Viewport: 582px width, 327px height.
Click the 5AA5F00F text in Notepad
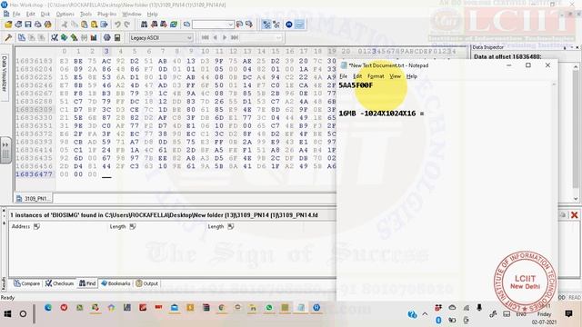point(356,85)
